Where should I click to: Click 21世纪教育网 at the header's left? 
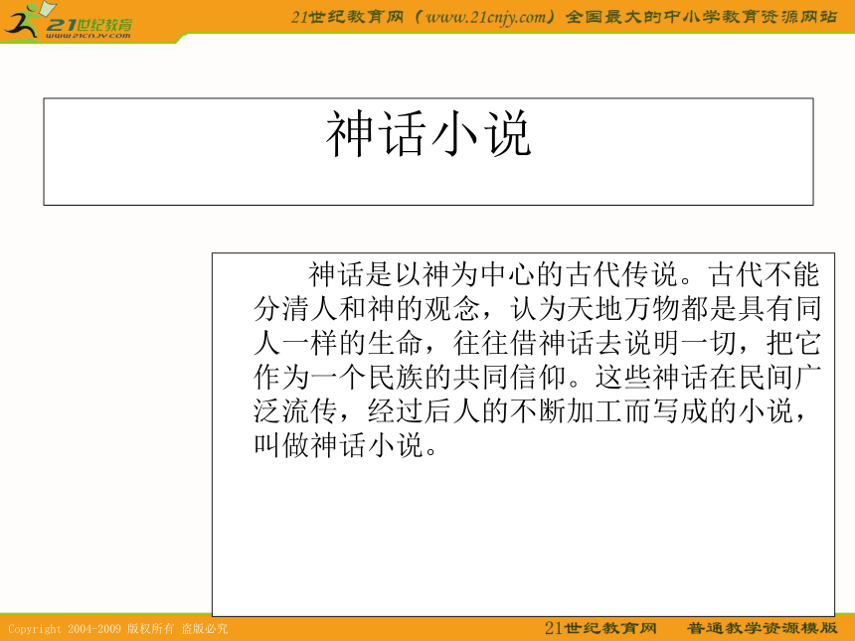347,17
